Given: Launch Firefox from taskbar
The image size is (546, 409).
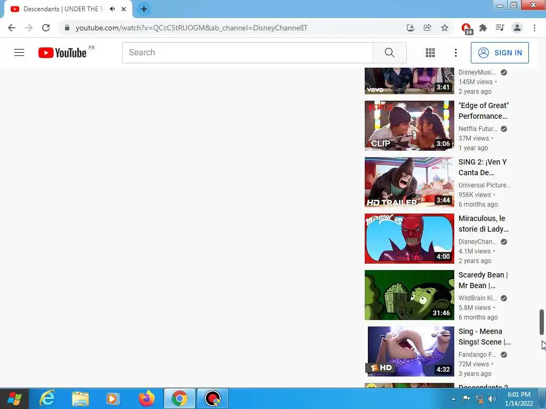Looking at the screenshot, I should coord(146,398).
